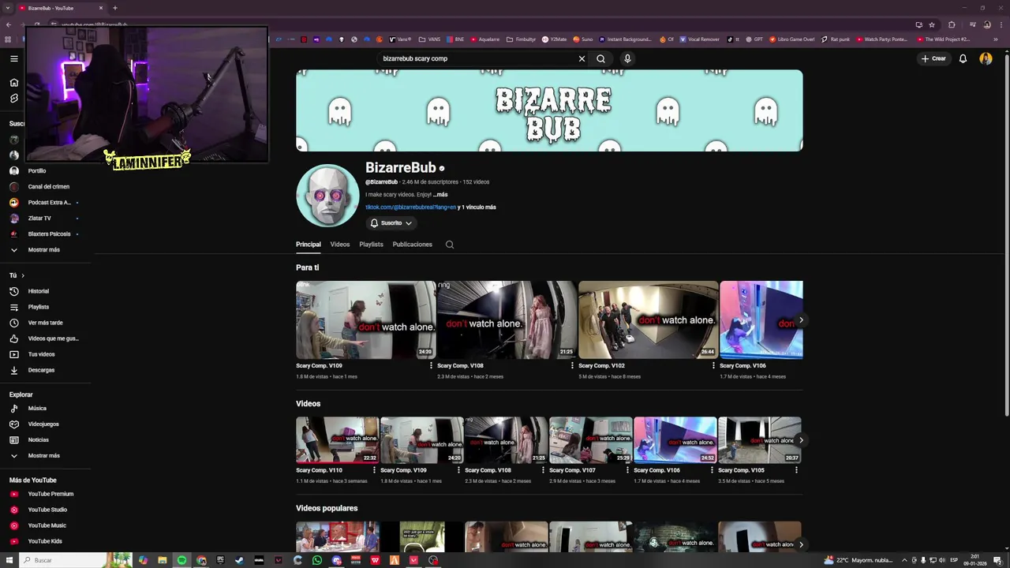Viewport: 1010px width, 568px height.
Task: Clear the search text with the X icon
Action: tap(582, 58)
